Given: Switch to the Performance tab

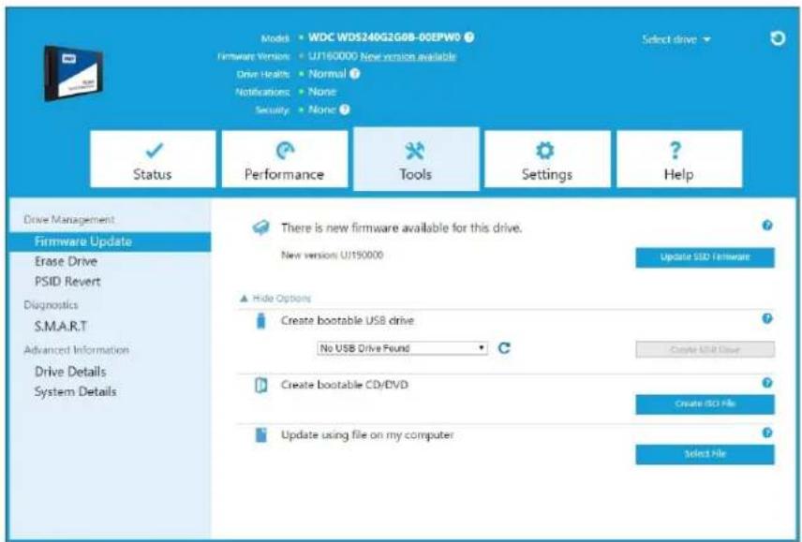Looking at the screenshot, I should (285, 159).
